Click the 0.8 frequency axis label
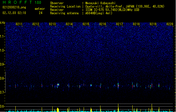The image size is (176, 112). pos(3,78)
